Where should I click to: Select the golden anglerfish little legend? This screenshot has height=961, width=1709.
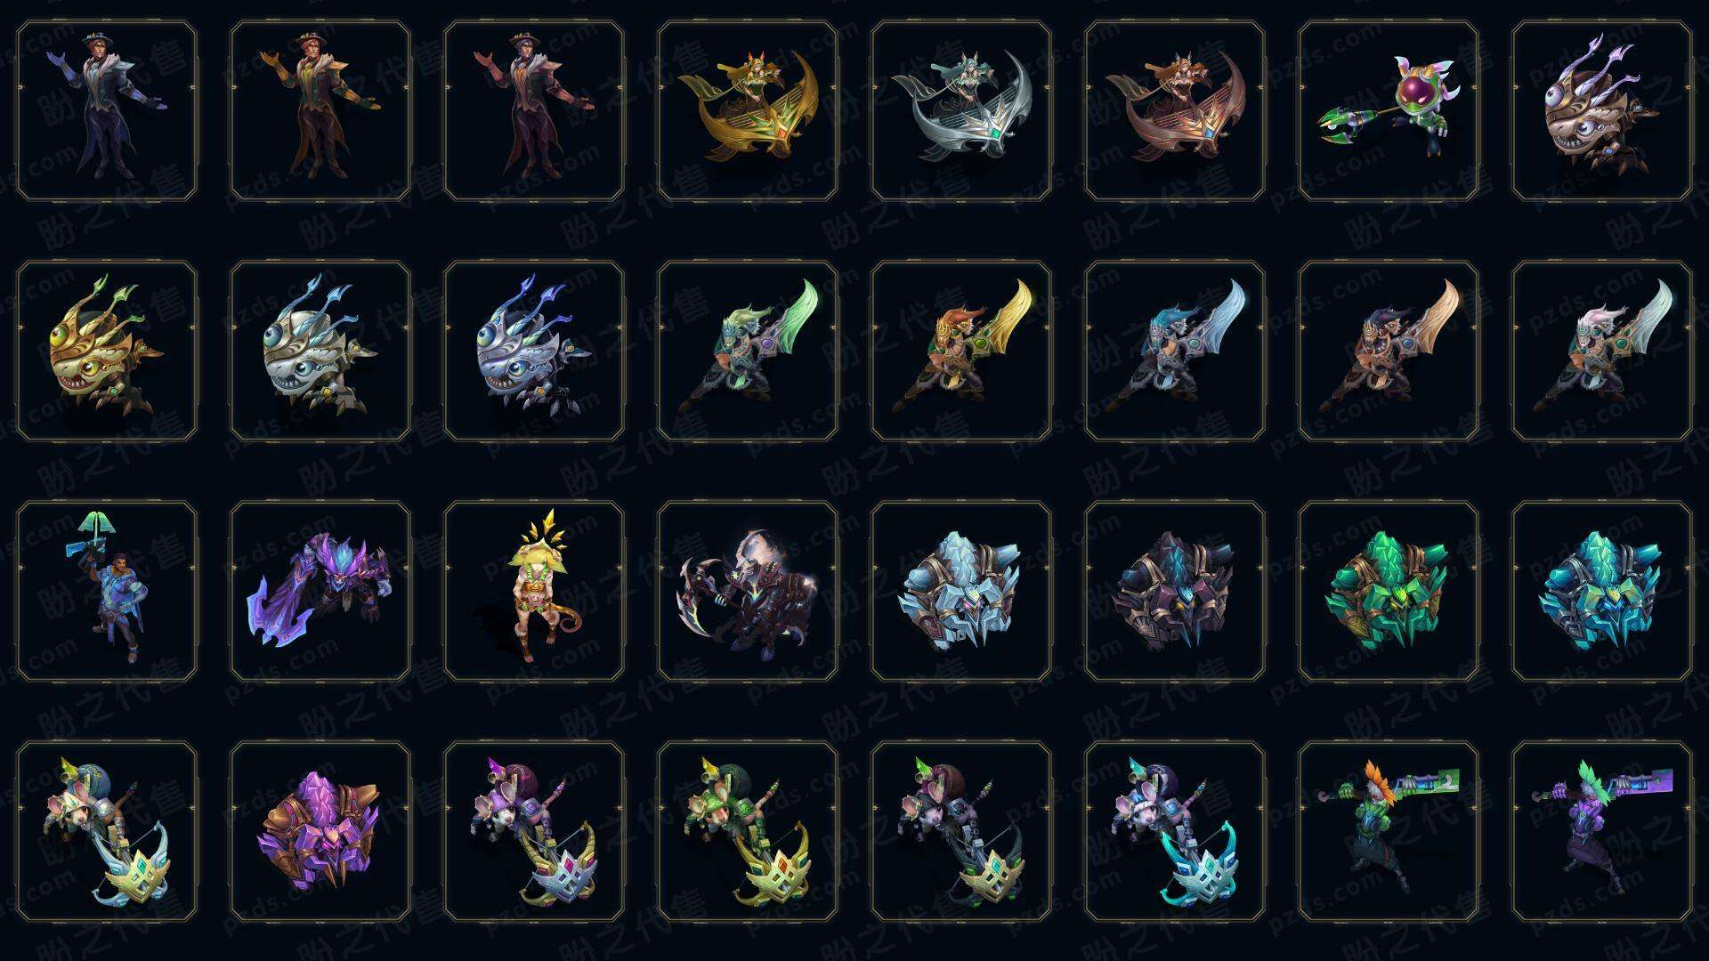coord(107,351)
